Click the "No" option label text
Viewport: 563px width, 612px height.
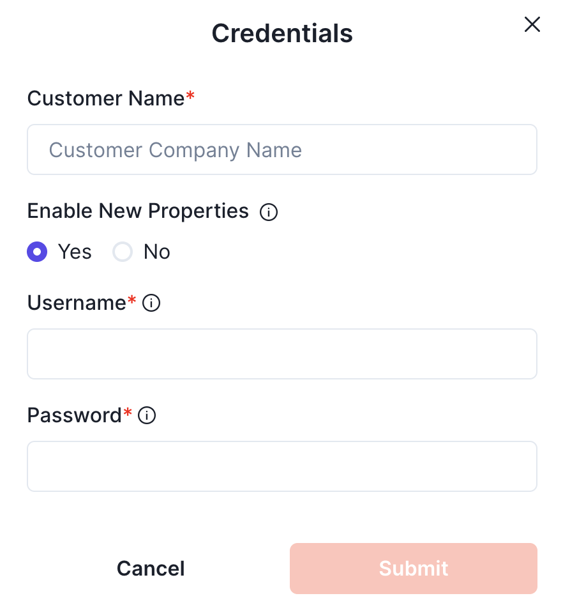[x=156, y=252]
